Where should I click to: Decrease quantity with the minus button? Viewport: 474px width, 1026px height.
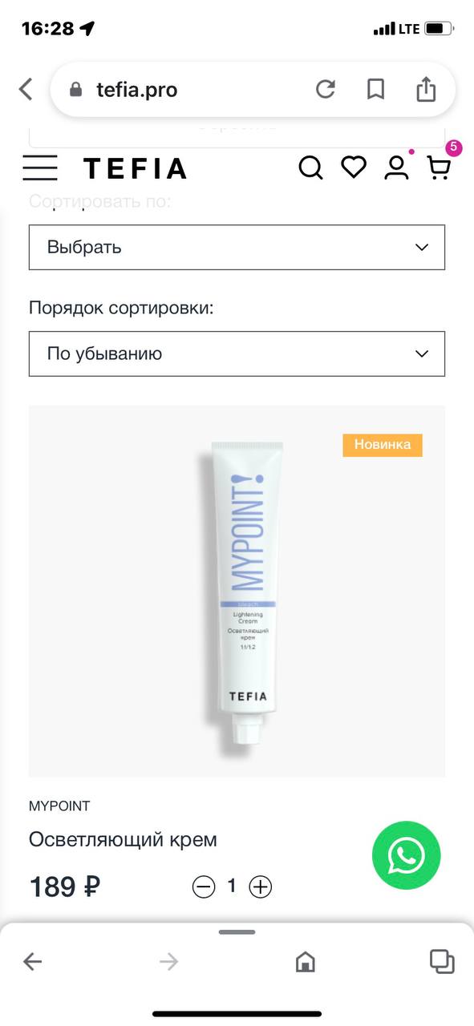205,887
